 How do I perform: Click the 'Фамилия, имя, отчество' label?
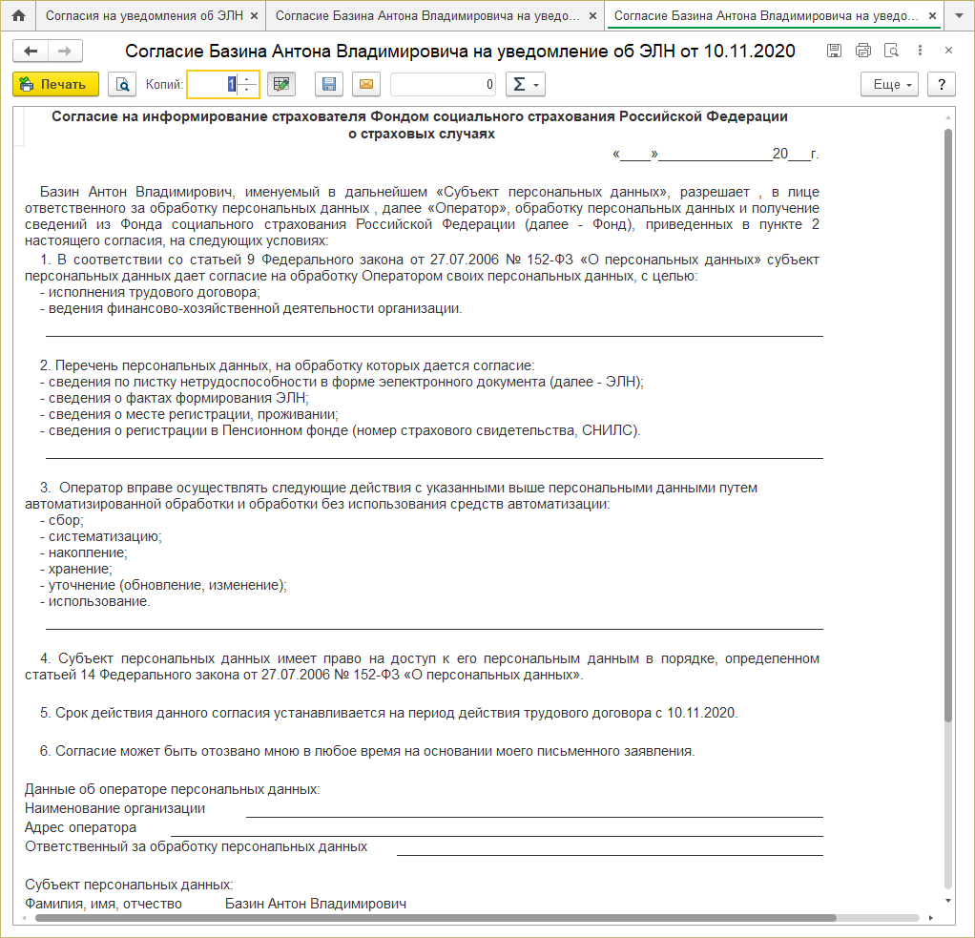(x=103, y=903)
